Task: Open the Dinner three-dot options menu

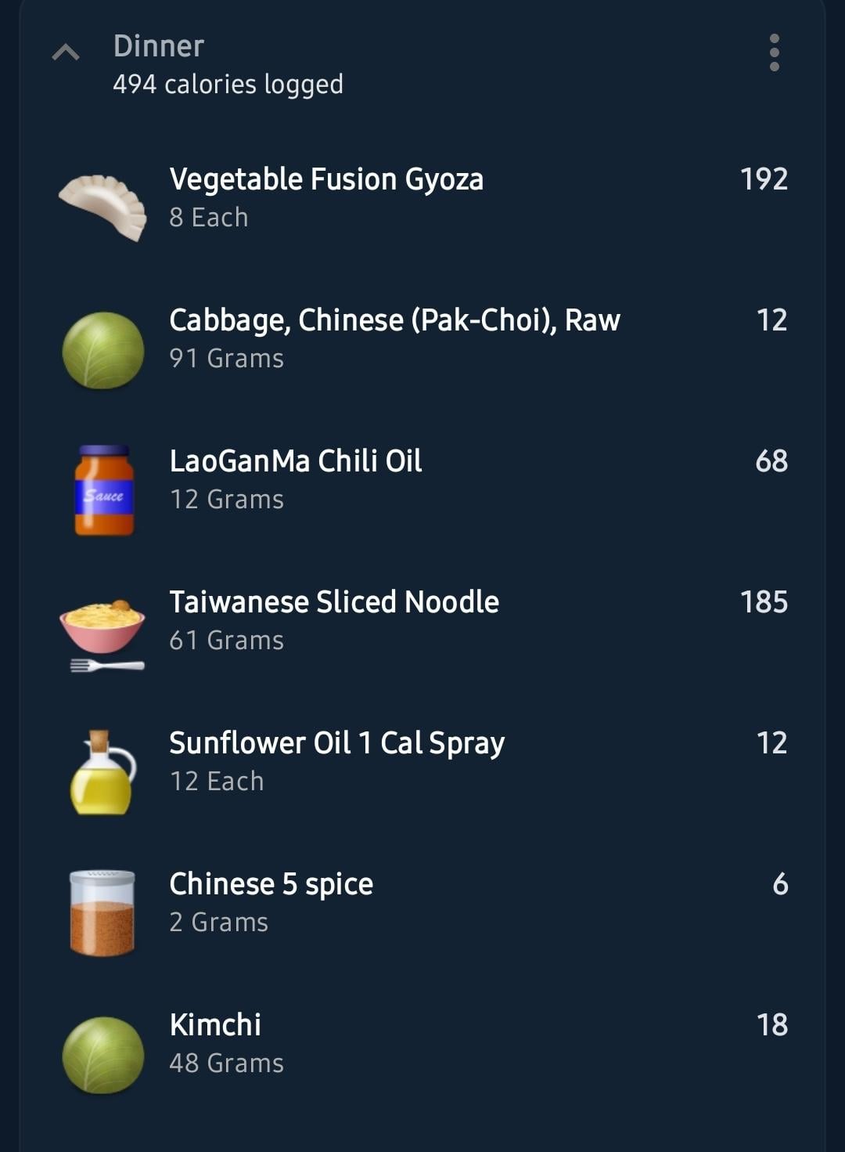Action: [774, 52]
